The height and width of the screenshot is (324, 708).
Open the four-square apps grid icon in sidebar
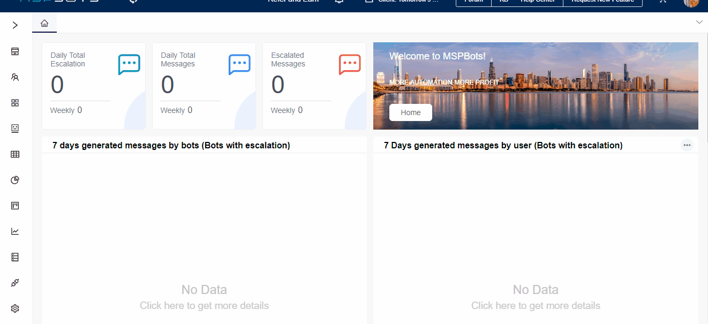[x=15, y=103]
